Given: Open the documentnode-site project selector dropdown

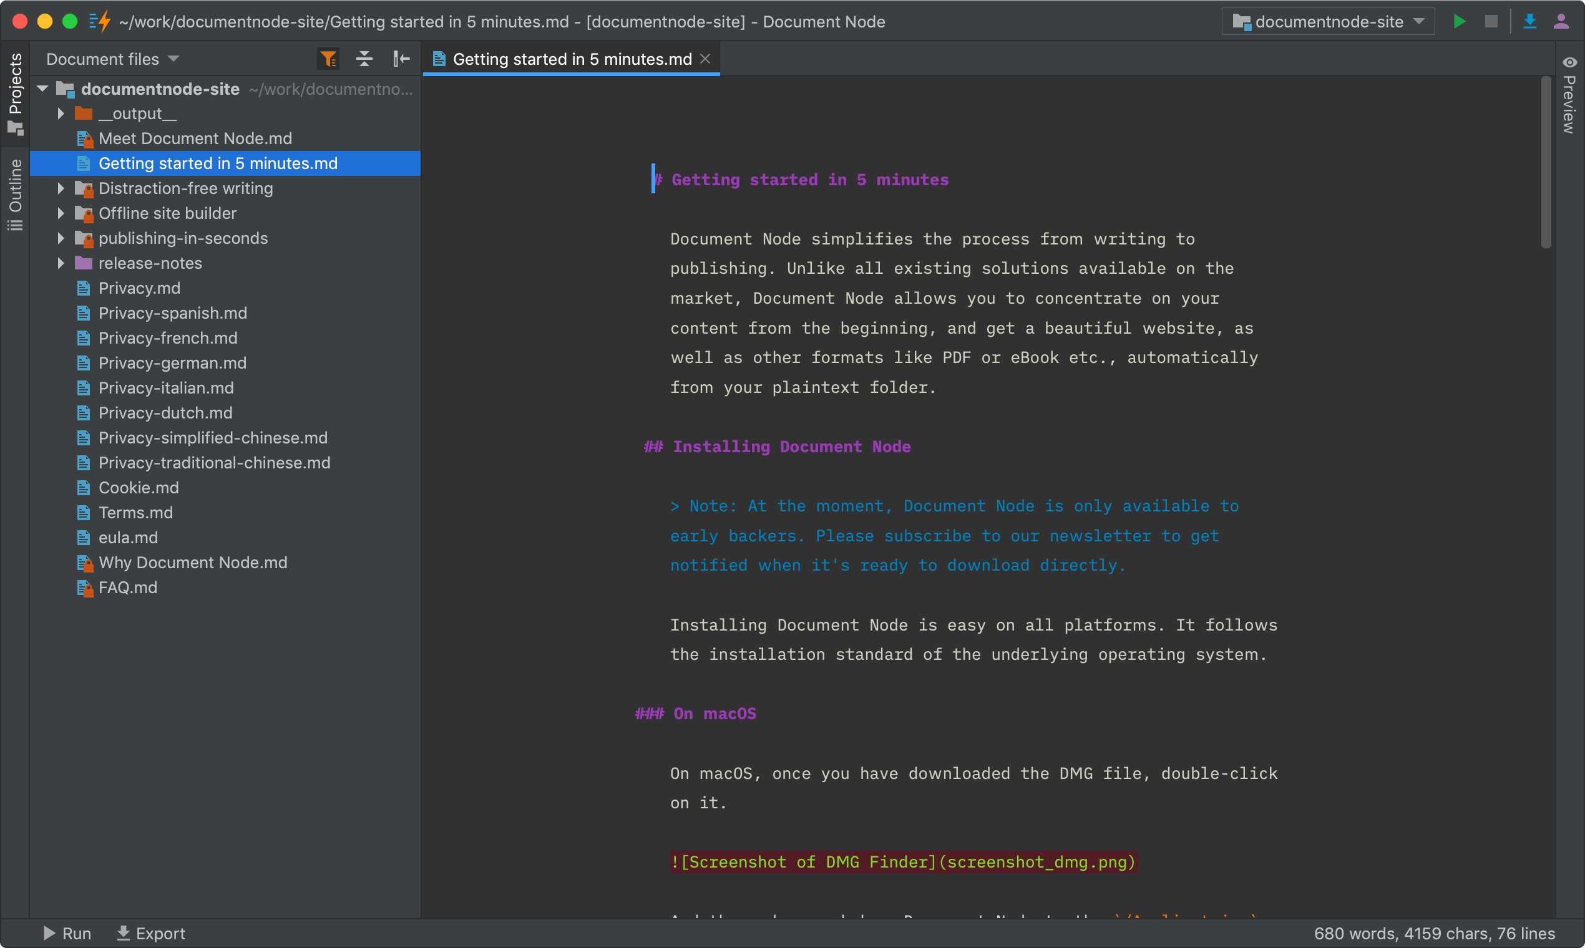Looking at the screenshot, I should point(1329,22).
